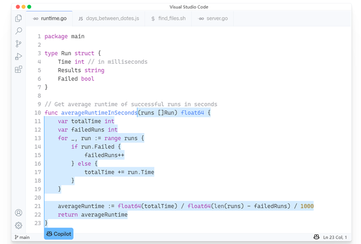Click the JS icon on days_between_dates.js tab
The image size is (361, 244).
coord(81,19)
